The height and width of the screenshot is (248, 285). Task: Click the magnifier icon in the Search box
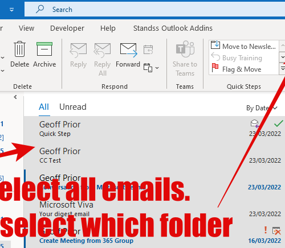[x=40, y=9]
